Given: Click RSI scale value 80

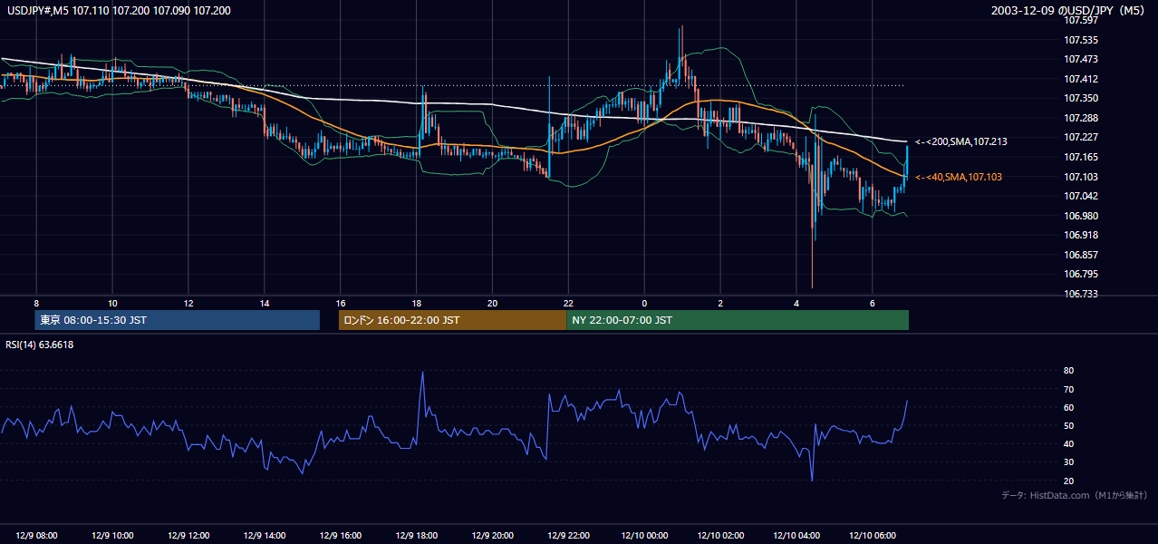Looking at the screenshot, I should 1068,371.
